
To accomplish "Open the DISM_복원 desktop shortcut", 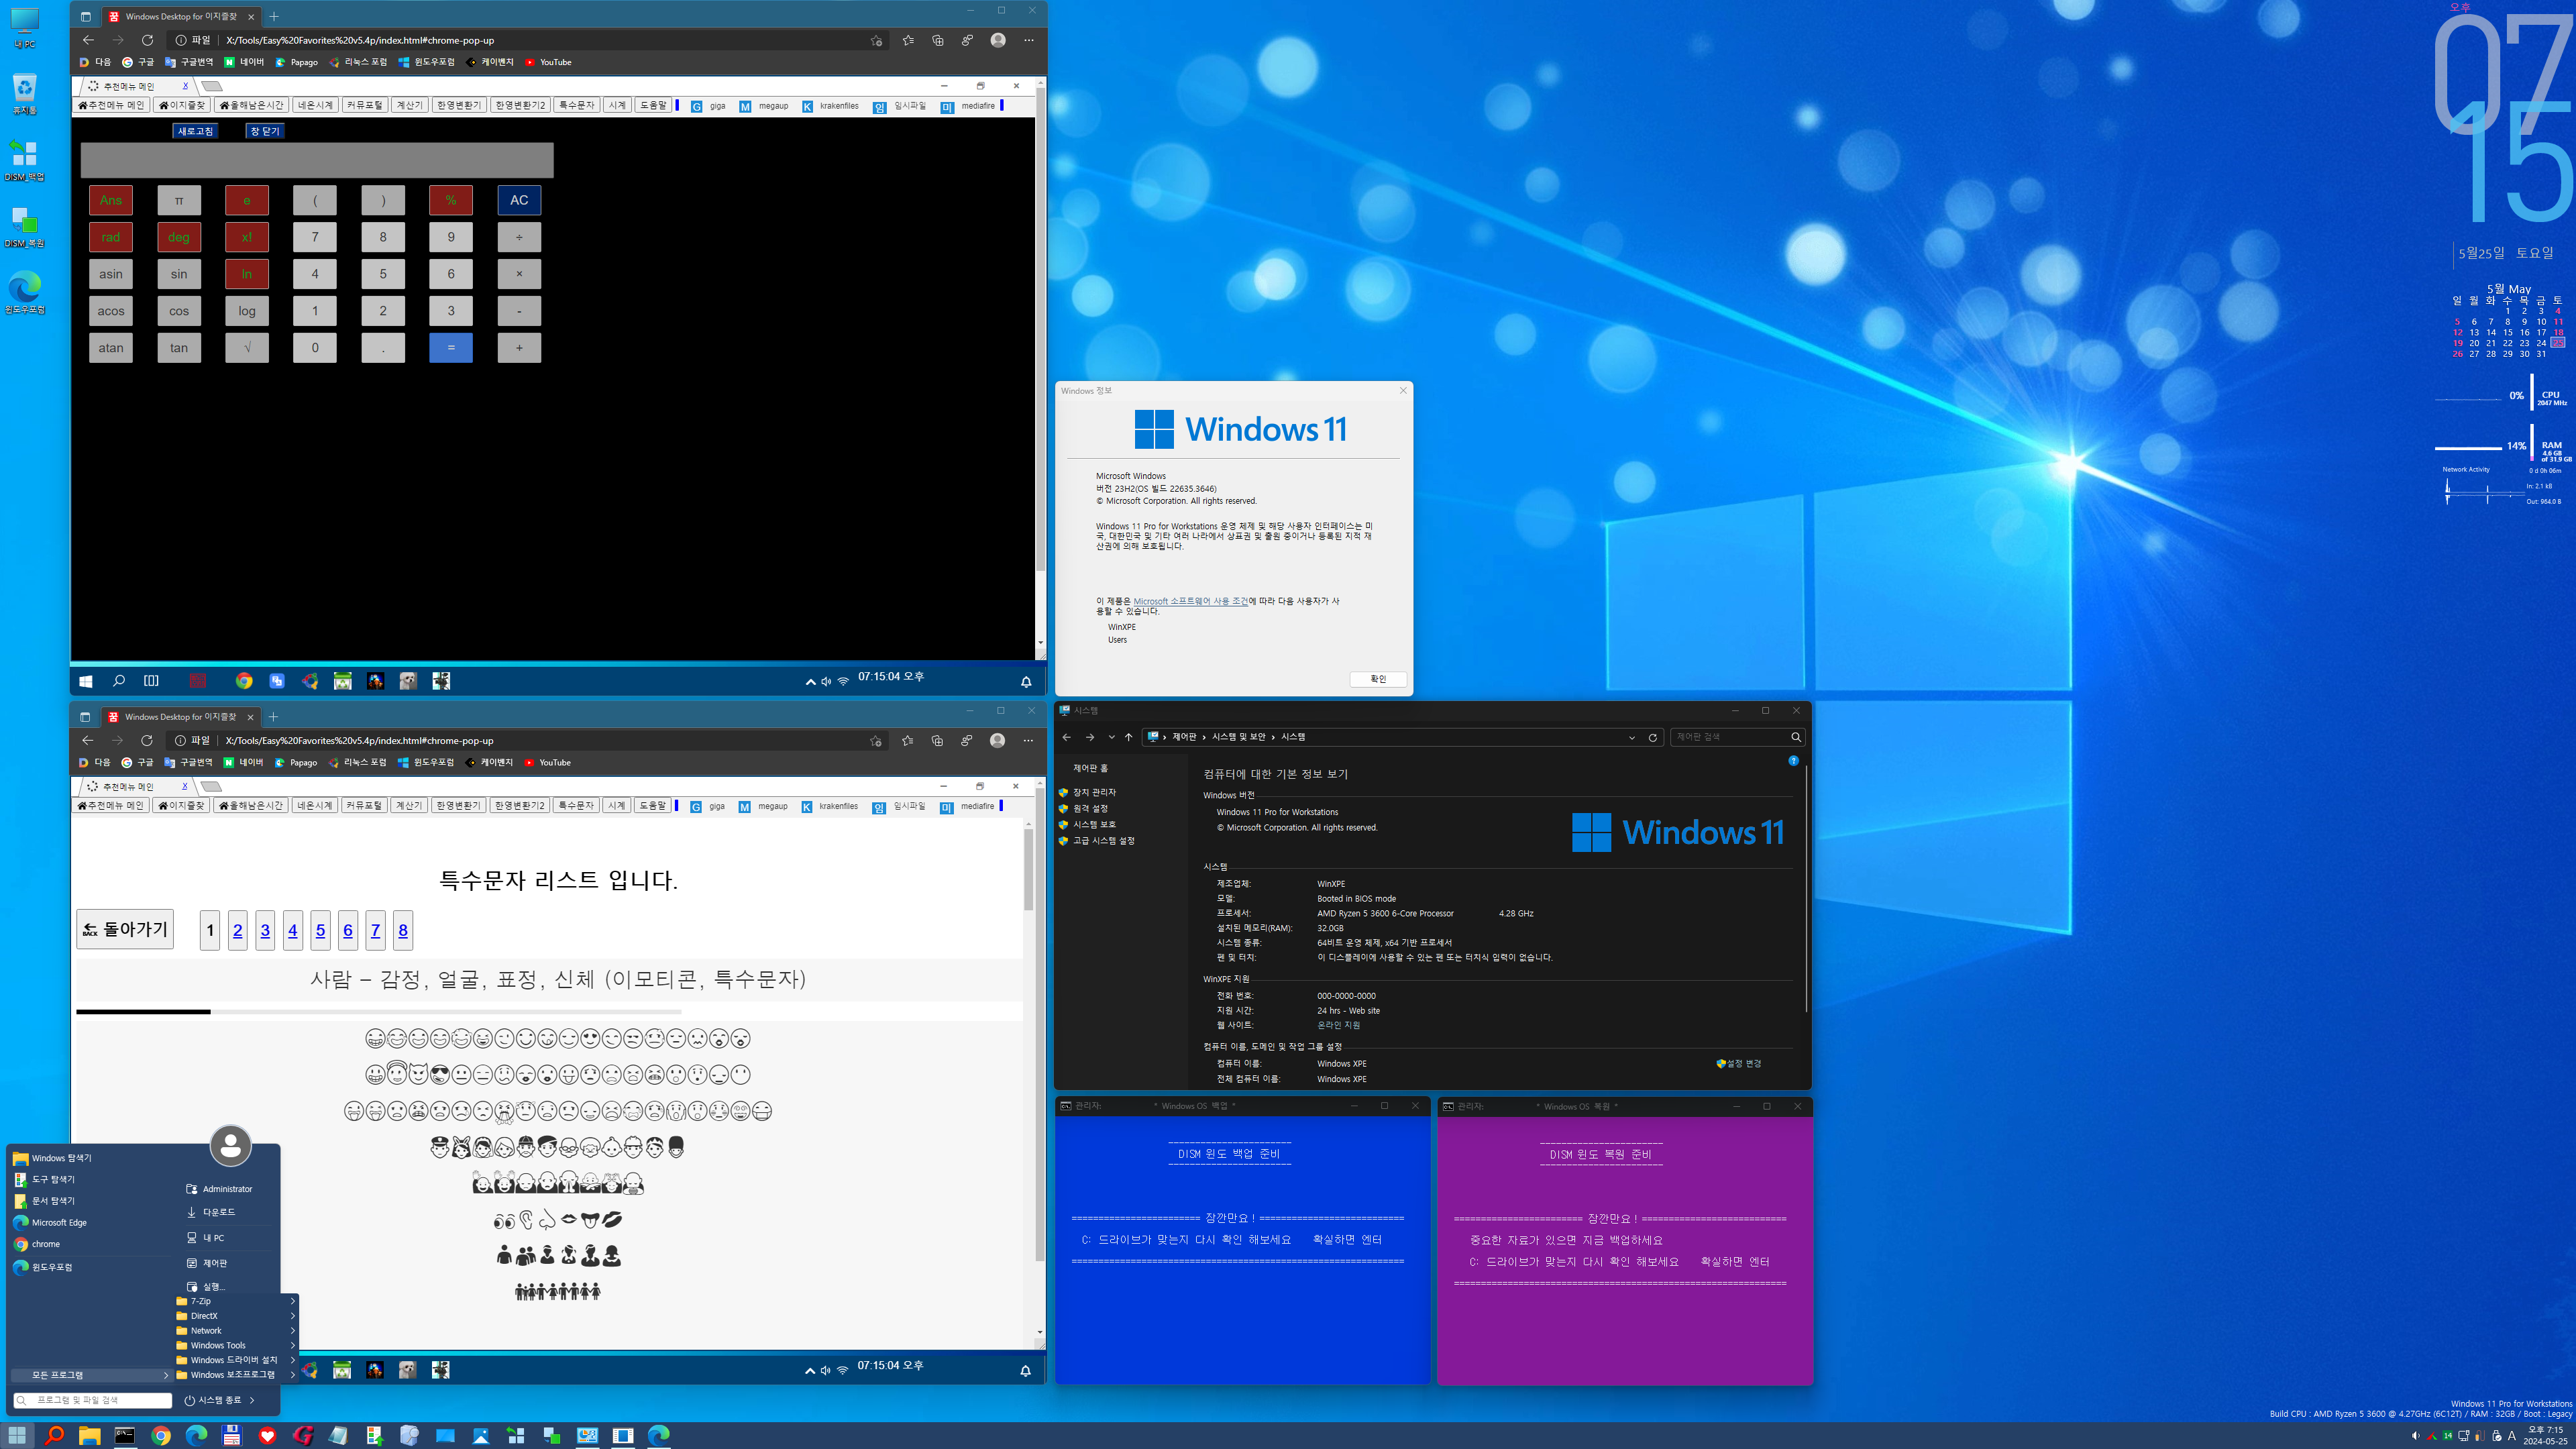I will 24,227.
